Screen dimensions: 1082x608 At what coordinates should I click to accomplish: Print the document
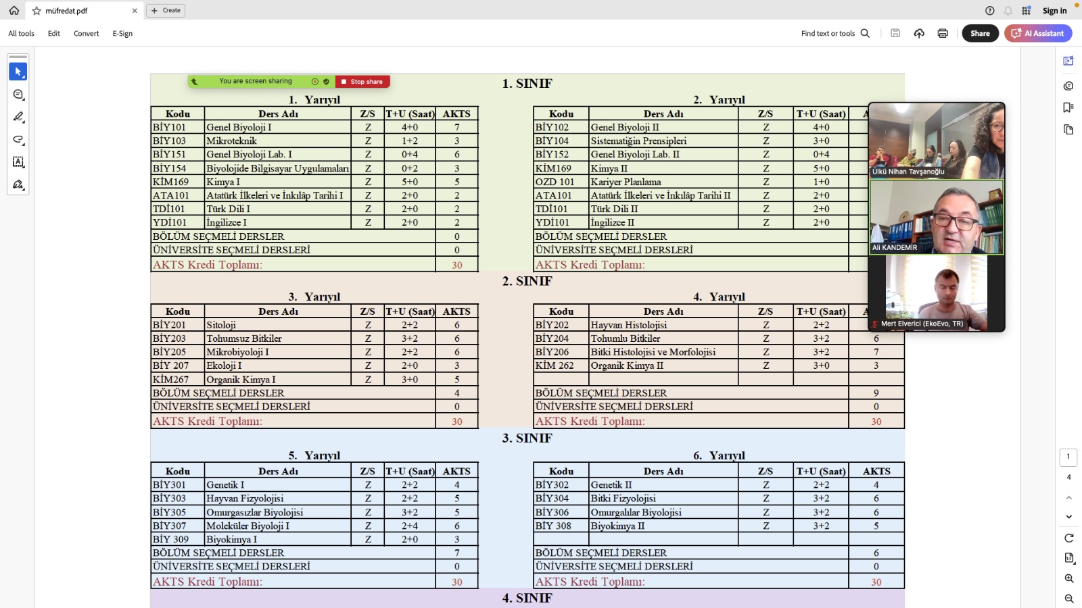943,33
